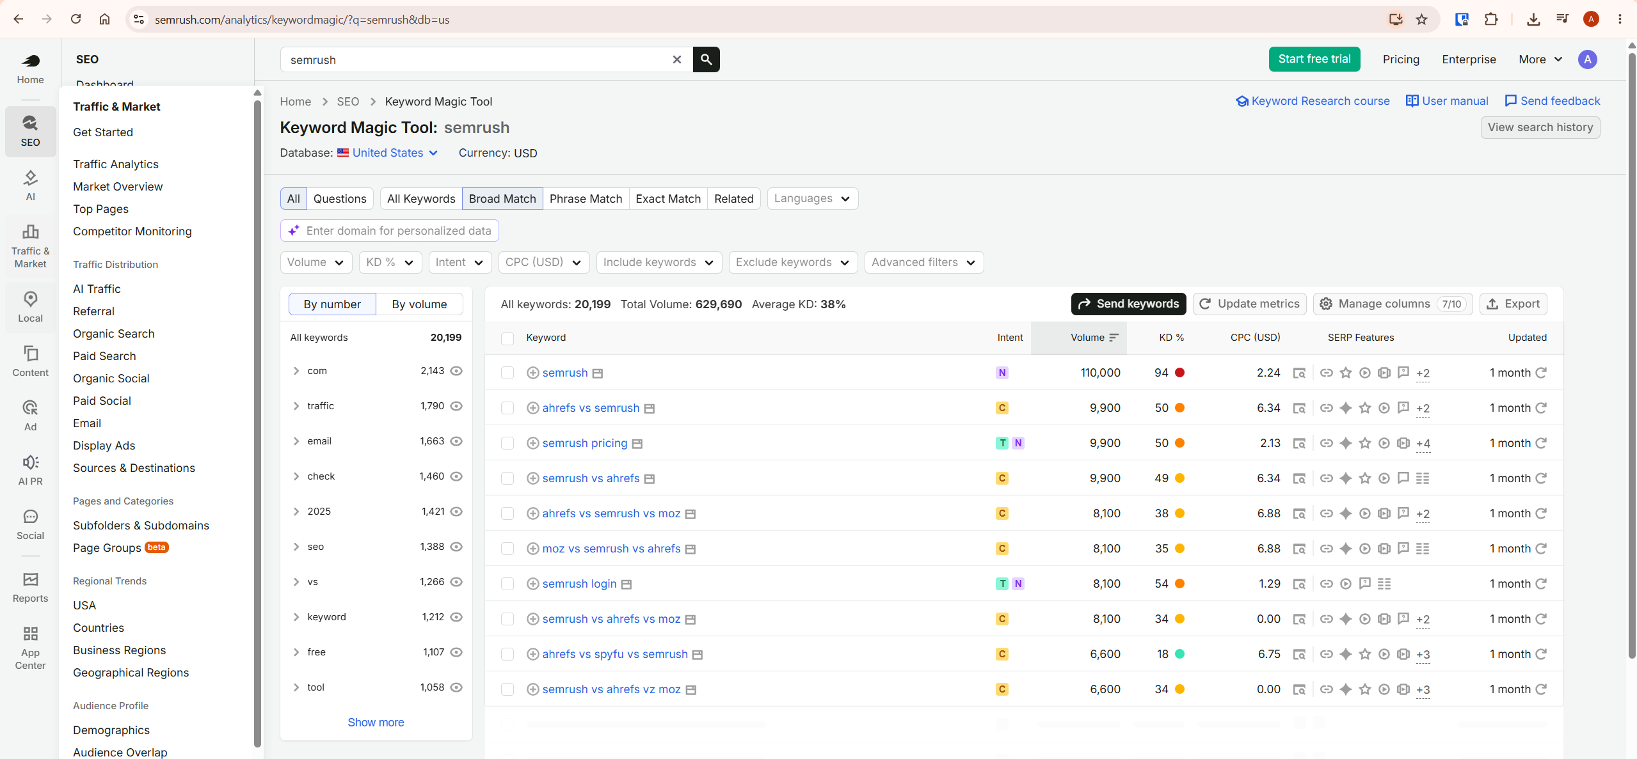Select all keywords header checkbox
This screenshot has width=1637, height=759.
(507, 338)
